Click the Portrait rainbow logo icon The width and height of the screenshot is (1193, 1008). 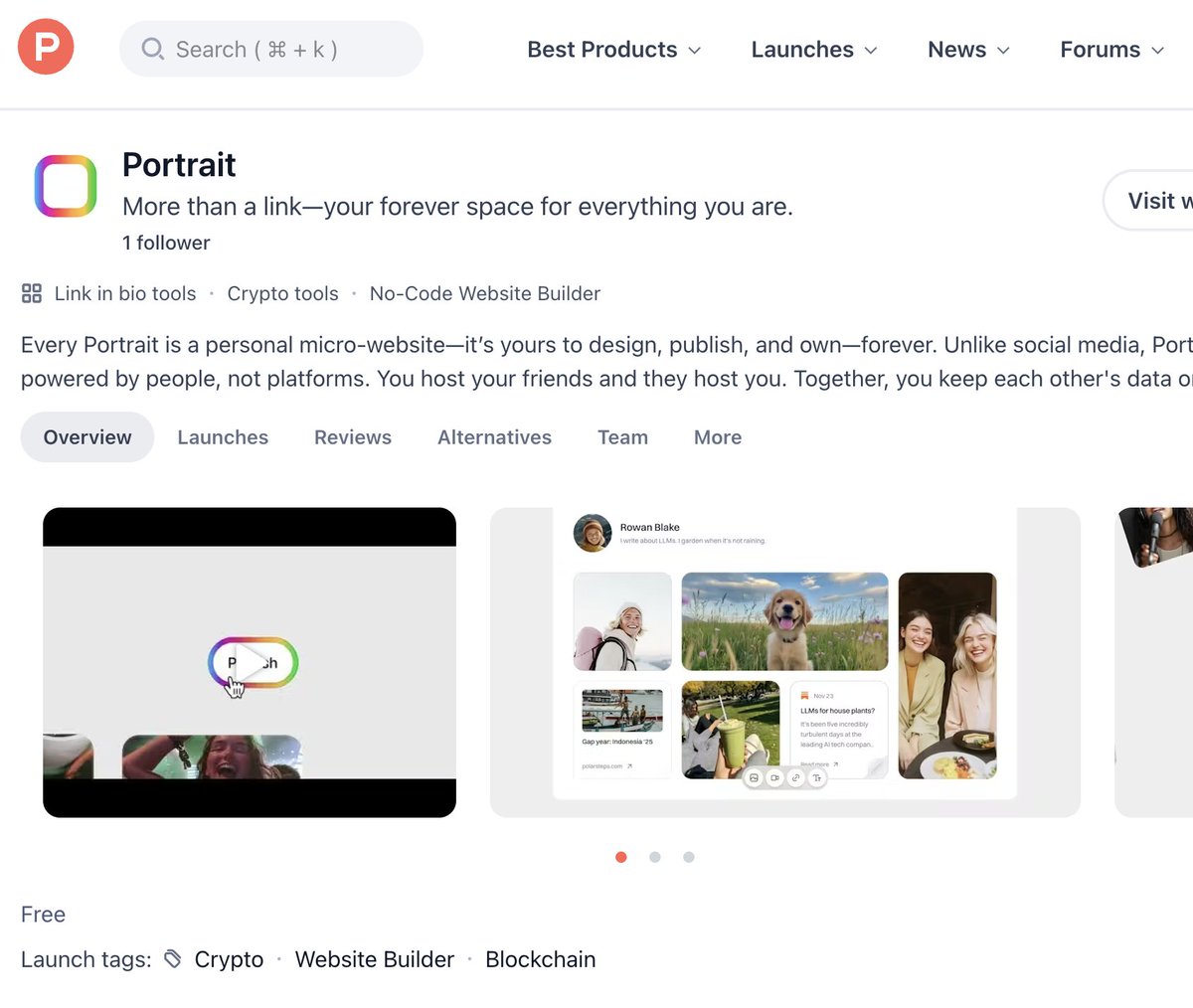click(66, 186)
